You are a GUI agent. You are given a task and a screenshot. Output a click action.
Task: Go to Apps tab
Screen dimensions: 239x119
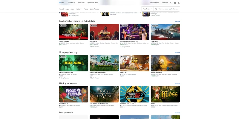coord(72,9)
